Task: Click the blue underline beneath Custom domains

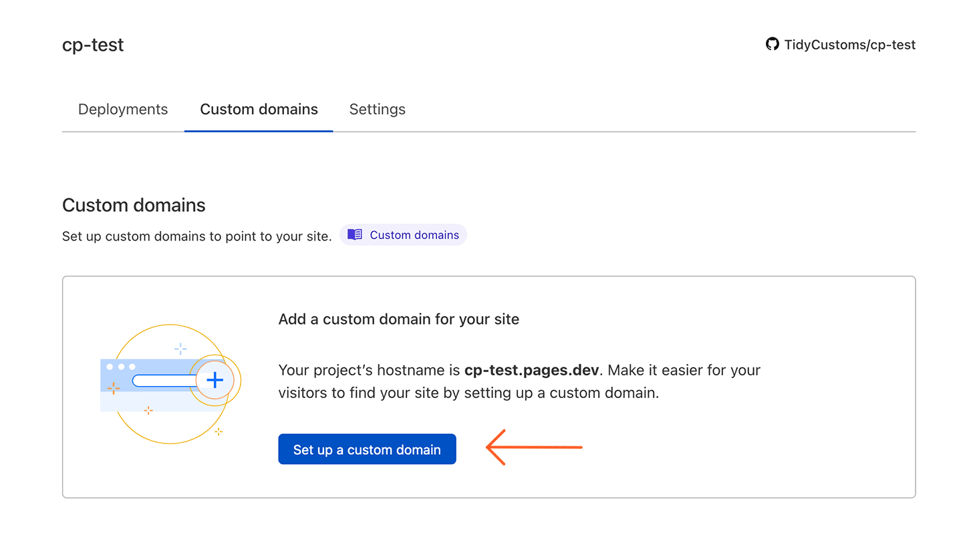Action: pos(259,130)
